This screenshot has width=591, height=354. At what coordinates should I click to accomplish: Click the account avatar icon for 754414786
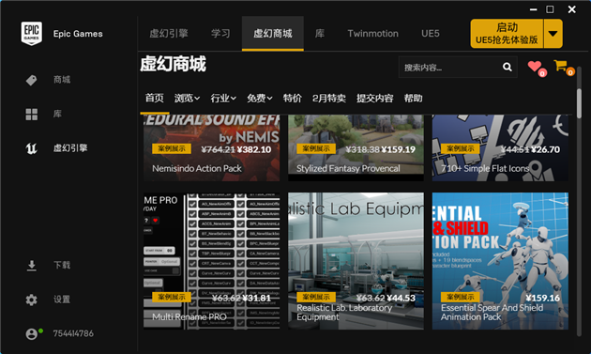(32, 334)
